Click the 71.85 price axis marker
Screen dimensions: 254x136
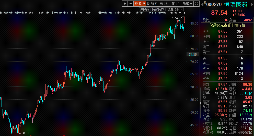pos(192,55)
